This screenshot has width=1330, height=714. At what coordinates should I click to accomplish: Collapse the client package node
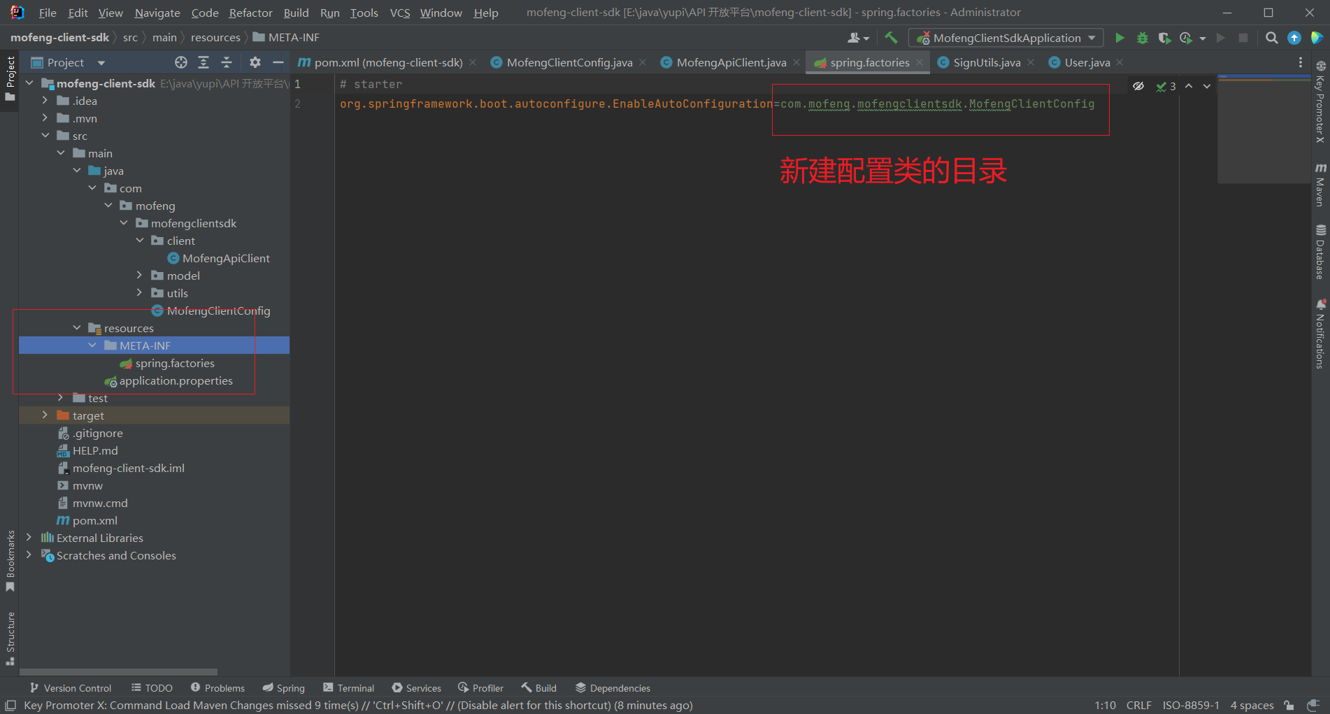[139, 241]
